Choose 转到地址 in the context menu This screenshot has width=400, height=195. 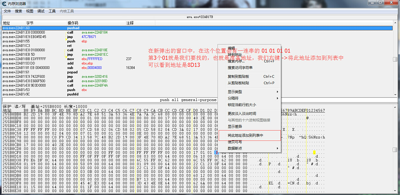tap(235, 55)
